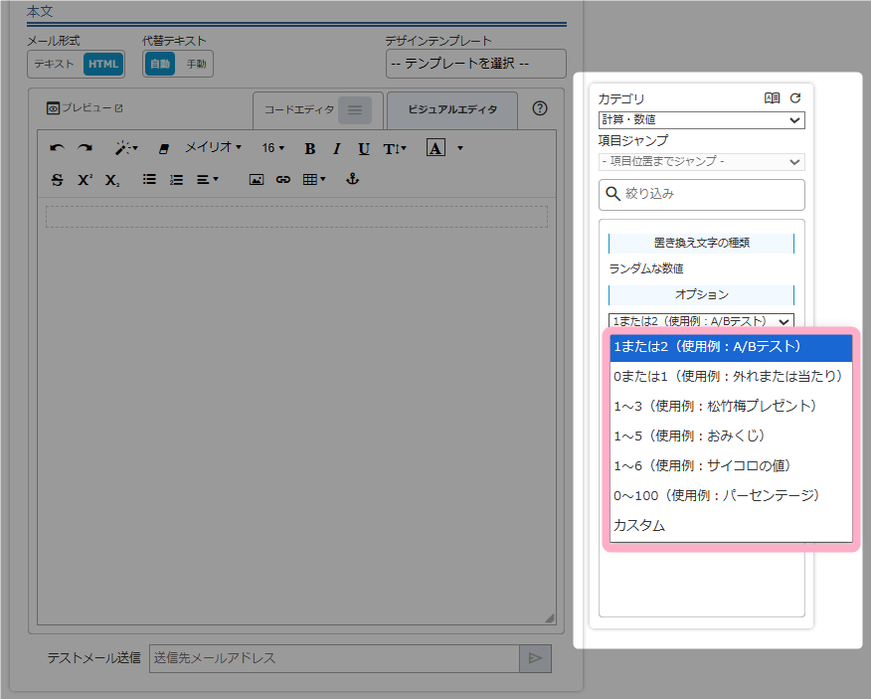Open the プレビュー link

[85, 107]
